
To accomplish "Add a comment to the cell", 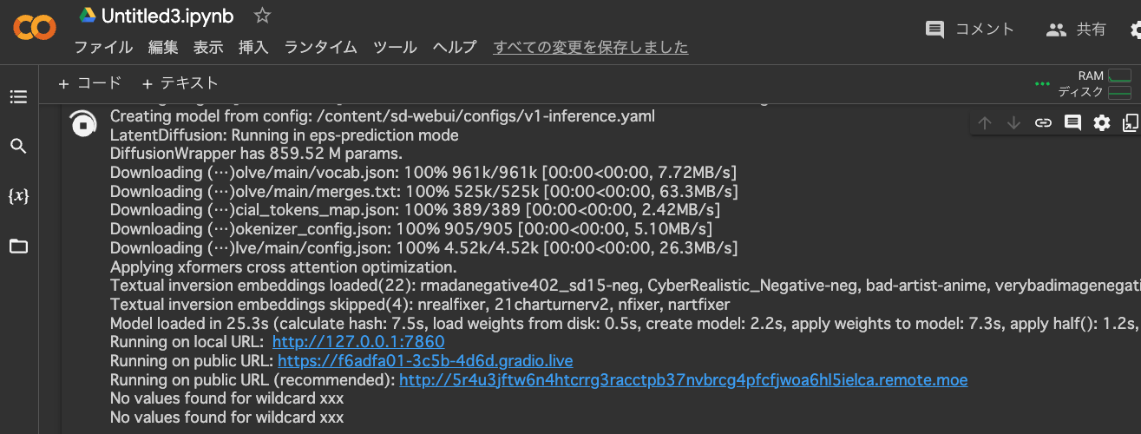I will pos(1072,123).
